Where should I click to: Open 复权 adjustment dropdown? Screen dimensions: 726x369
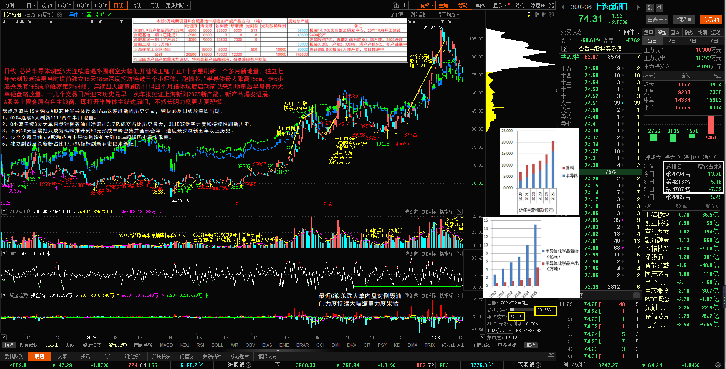427,5
